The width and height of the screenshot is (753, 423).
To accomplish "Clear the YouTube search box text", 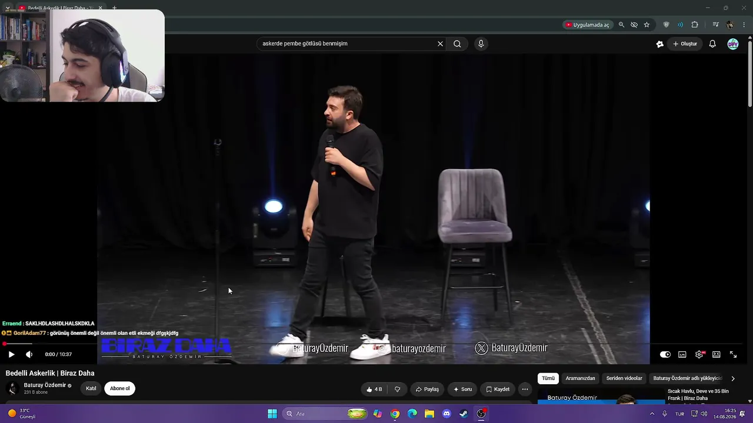I will pos(440,43).
